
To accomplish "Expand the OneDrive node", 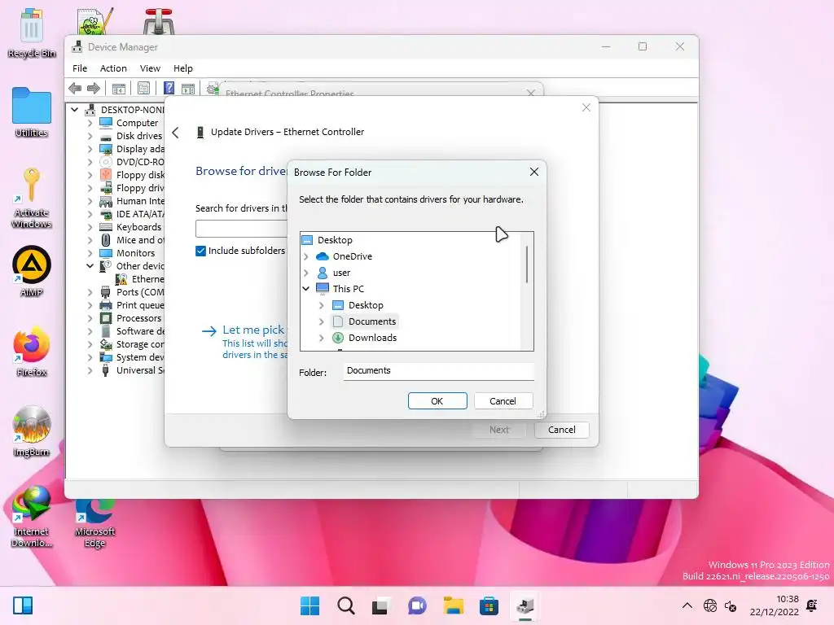I will click(306, 256).
